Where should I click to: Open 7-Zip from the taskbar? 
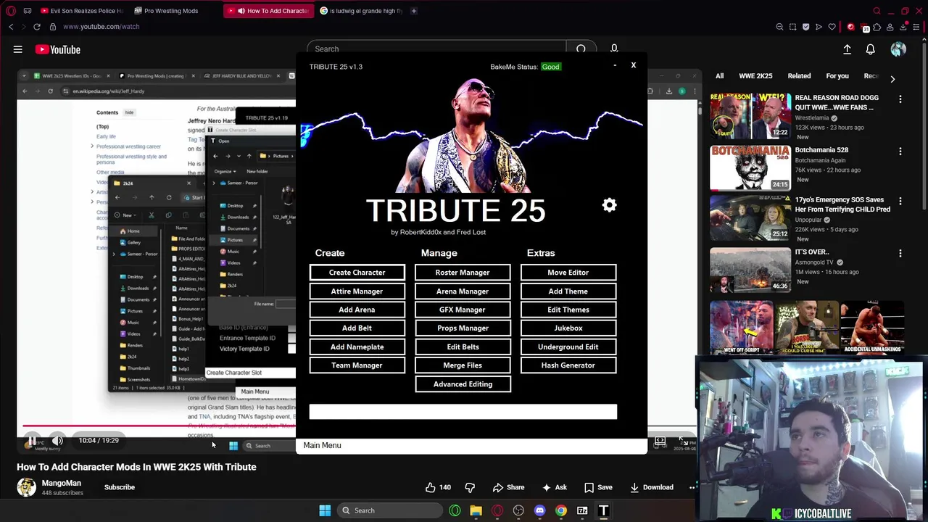click(x=582, y=510)
